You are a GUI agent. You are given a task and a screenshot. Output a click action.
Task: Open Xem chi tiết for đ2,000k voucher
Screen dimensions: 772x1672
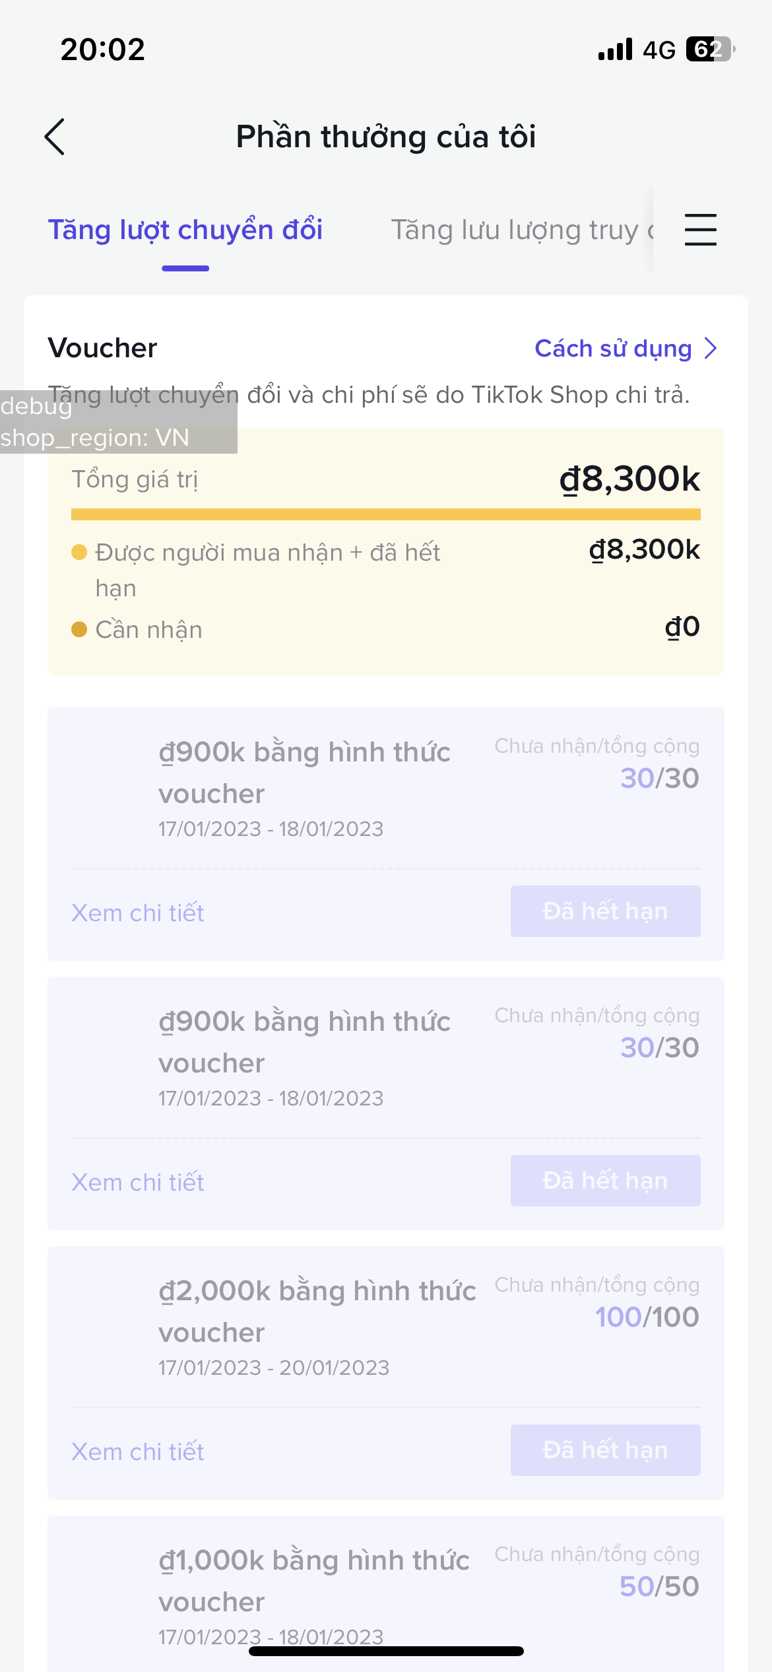138,1451
